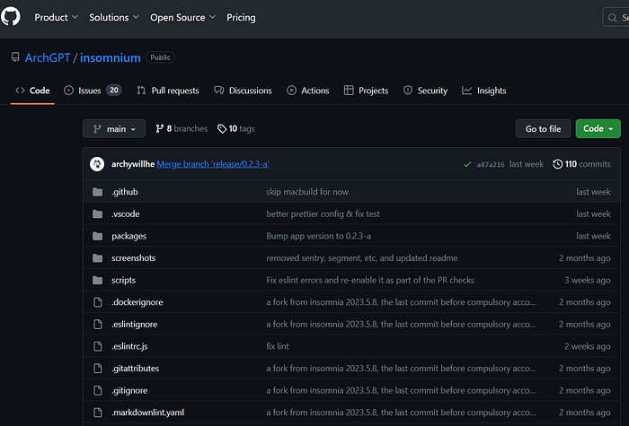Viewport: 629px width, 426px height.
Task: Click '2 weeks ago' in .eslintrc.js row
Action: point(588,346)
